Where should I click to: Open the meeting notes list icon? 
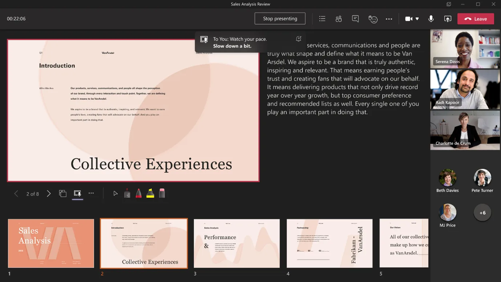322,19
